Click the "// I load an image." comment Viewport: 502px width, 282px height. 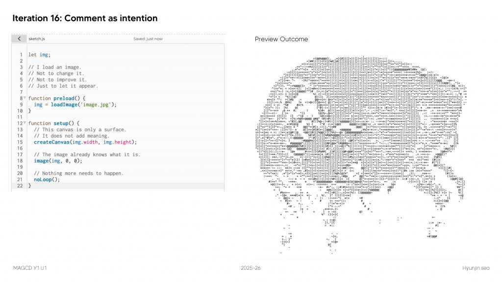click(x=55, y=67)
